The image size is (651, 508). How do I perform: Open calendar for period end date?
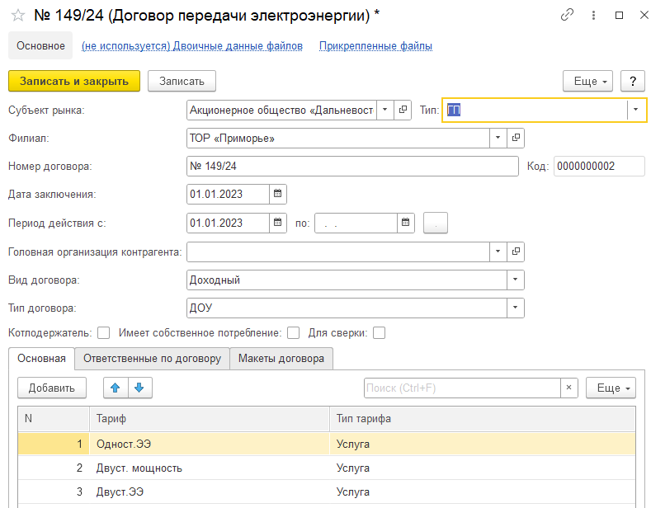pos(405,223)
